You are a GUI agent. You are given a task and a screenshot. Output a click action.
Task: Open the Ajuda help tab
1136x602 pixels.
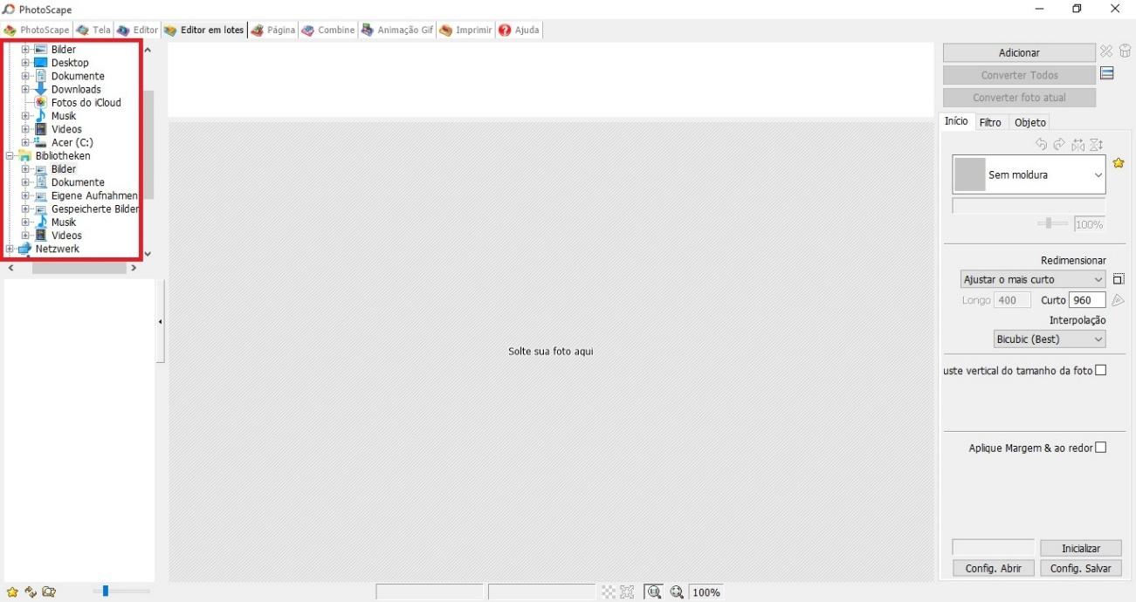coord(519,30)
